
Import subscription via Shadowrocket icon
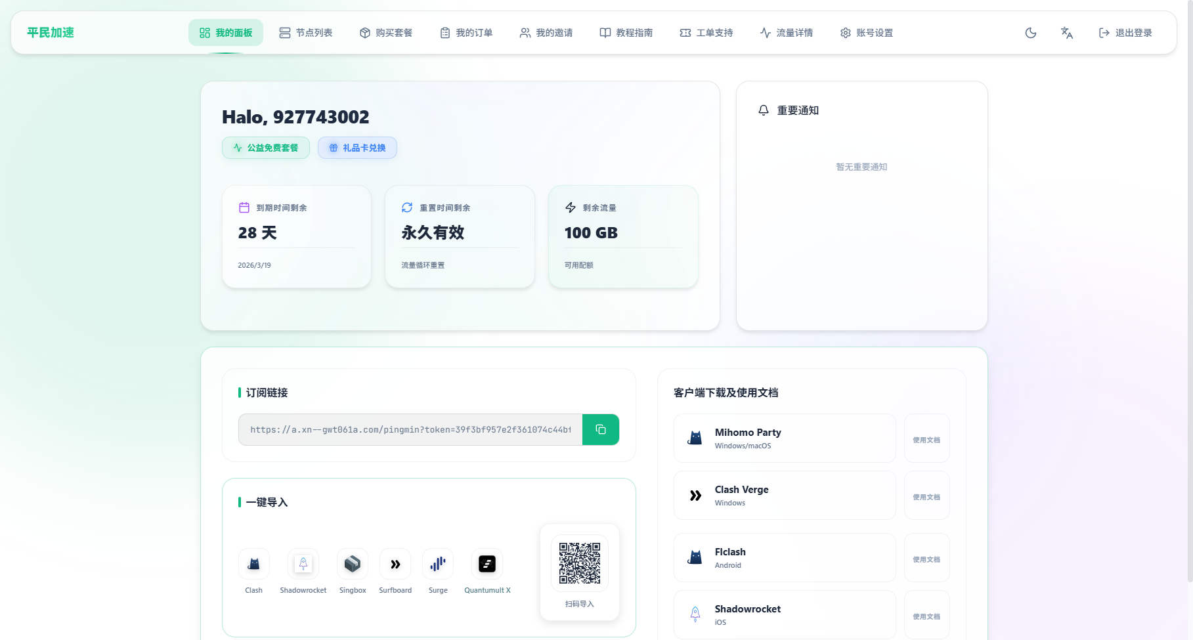pyautogui.click(x=303, y=564)
